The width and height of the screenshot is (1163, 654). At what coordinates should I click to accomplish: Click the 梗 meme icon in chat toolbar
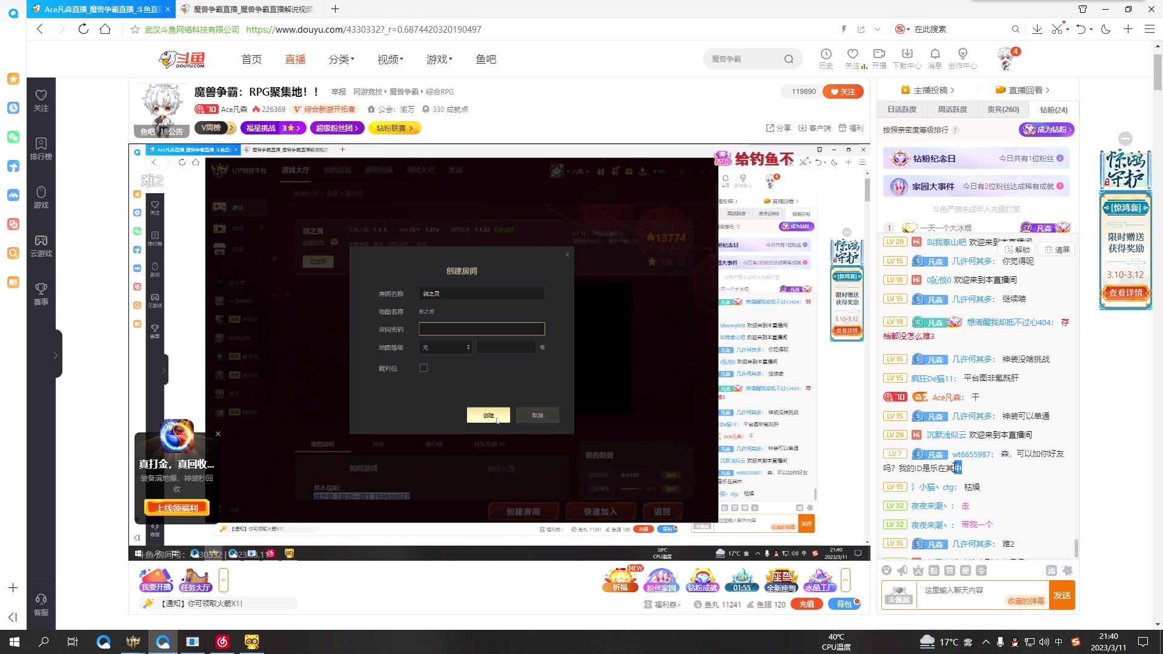[x=966, y=570]
